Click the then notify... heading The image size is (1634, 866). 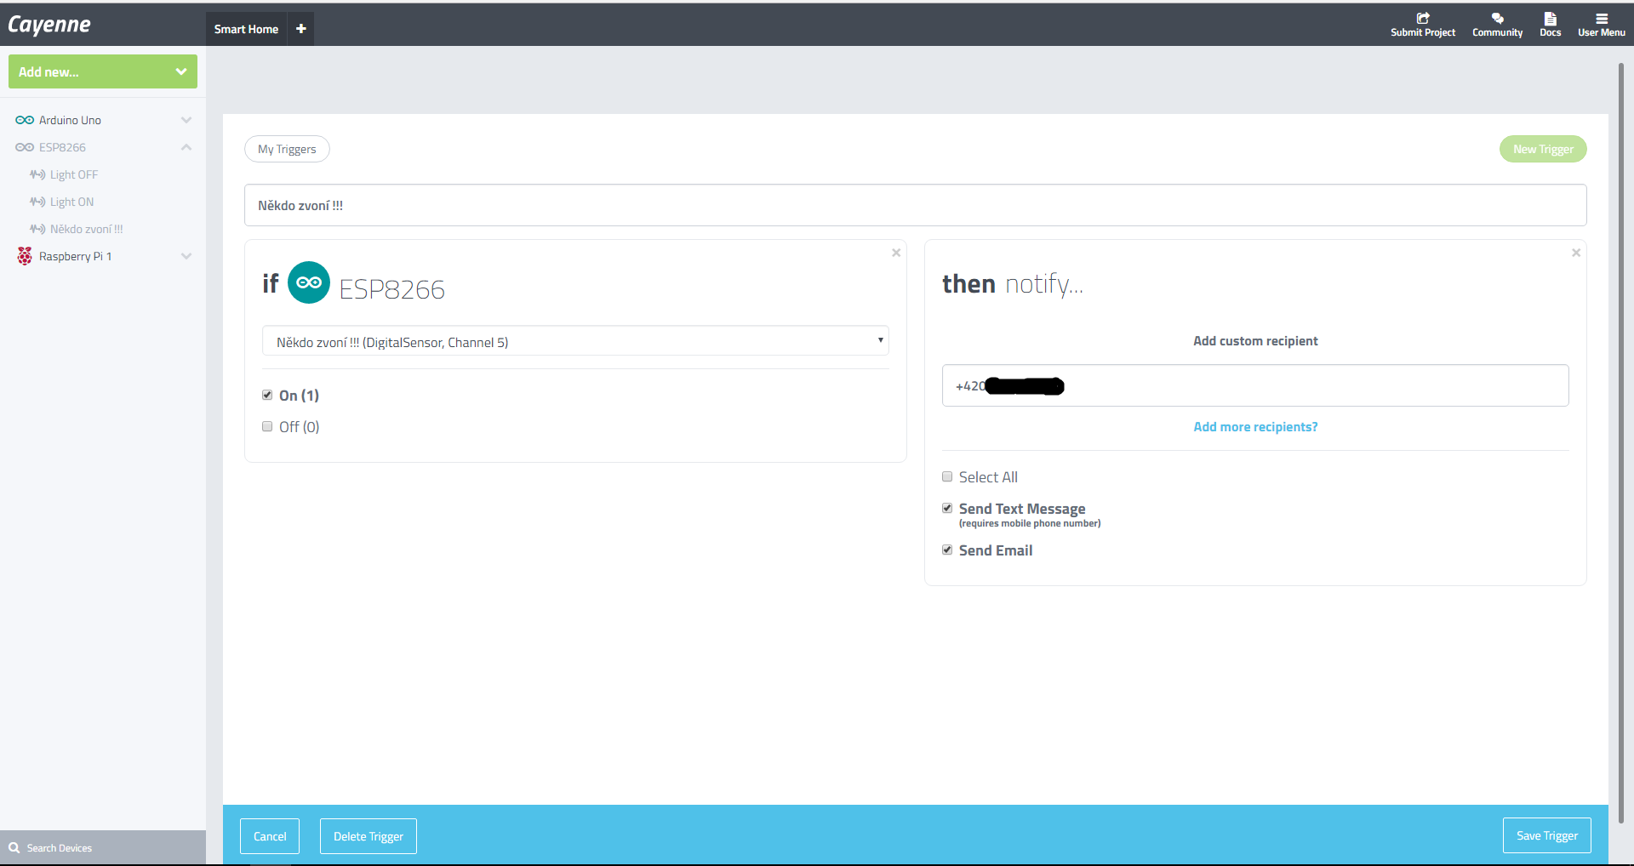point(1013,283)
